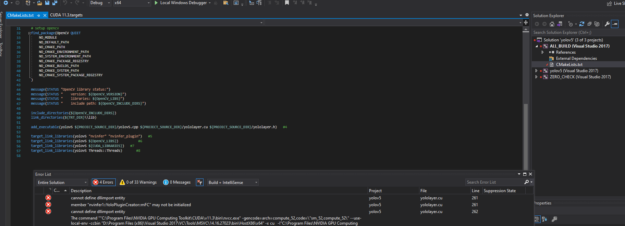Open the x64 platform dropdown
Image resolution: width=625 pixels, height=226 pixels.
tap(132, 3)
